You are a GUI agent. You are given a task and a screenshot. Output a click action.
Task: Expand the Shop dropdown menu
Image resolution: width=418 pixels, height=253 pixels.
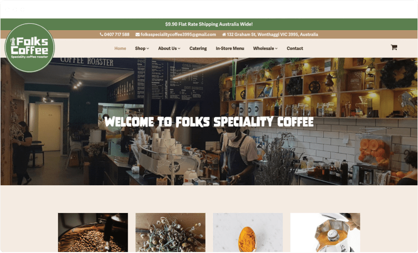tap(142, 48)
